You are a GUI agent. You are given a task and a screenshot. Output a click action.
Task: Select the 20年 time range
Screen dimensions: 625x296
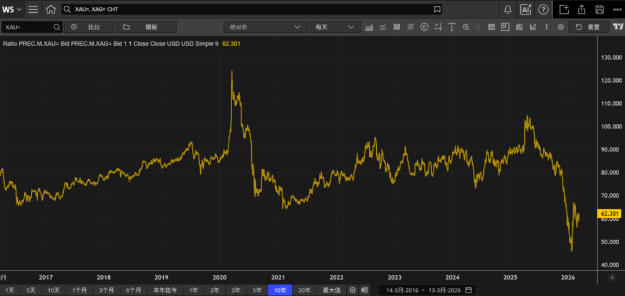click(x=304, y=290)
